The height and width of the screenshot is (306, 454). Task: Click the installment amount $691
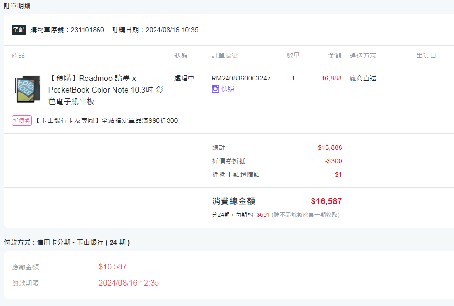point(263,215)
